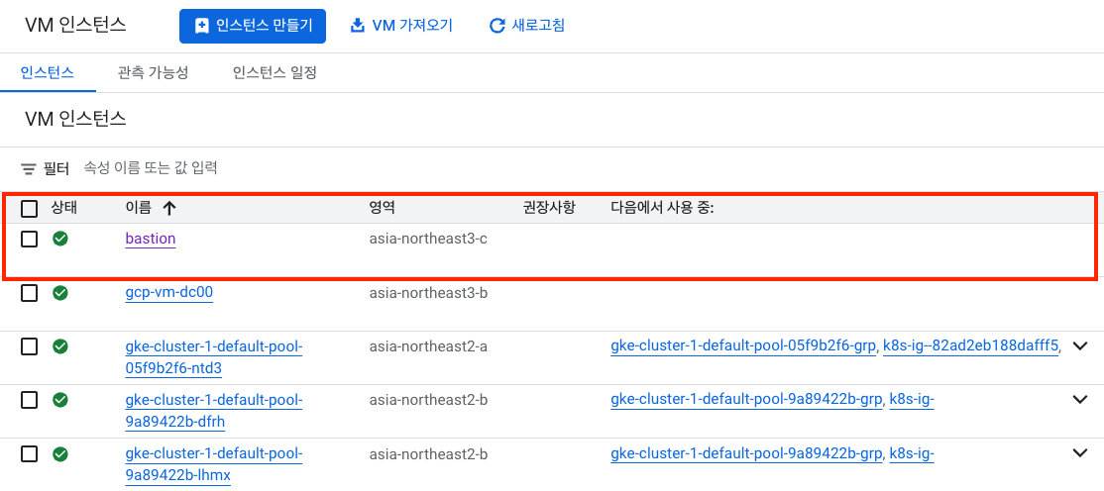
Task: Click the 필터 filter icon
Action: point(28,169)
